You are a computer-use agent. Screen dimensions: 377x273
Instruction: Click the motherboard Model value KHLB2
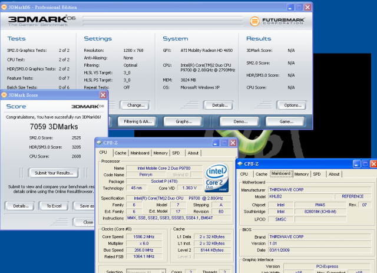301,196
